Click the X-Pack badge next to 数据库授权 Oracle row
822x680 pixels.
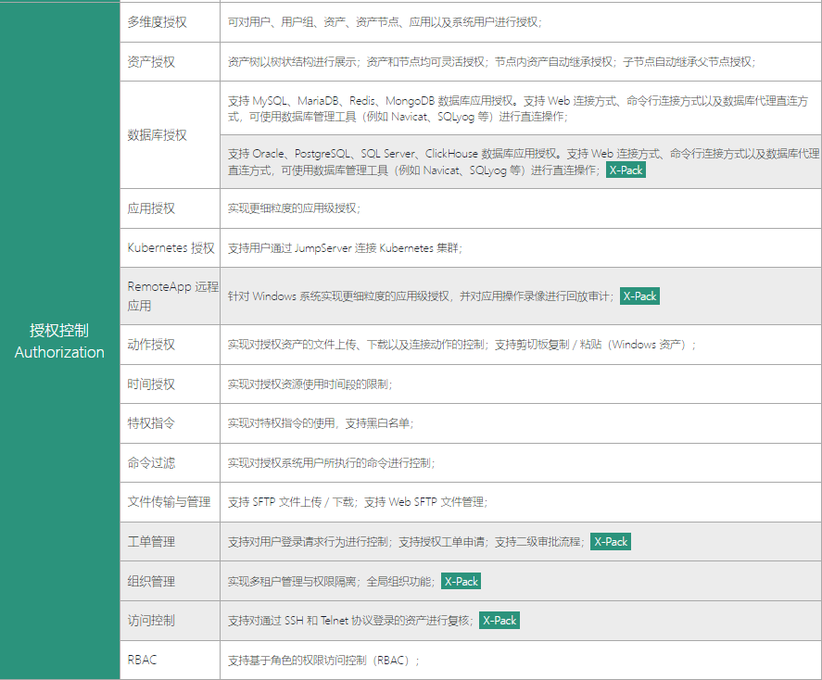pos(626,170)
